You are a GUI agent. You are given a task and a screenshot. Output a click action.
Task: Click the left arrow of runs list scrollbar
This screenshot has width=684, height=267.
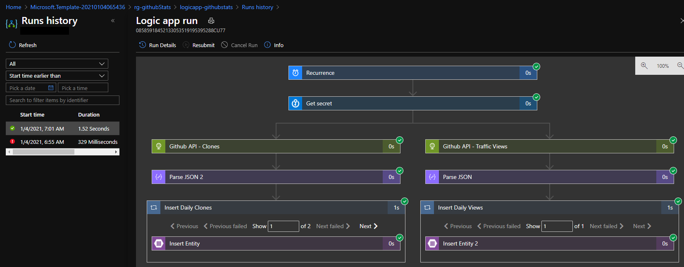9,152
